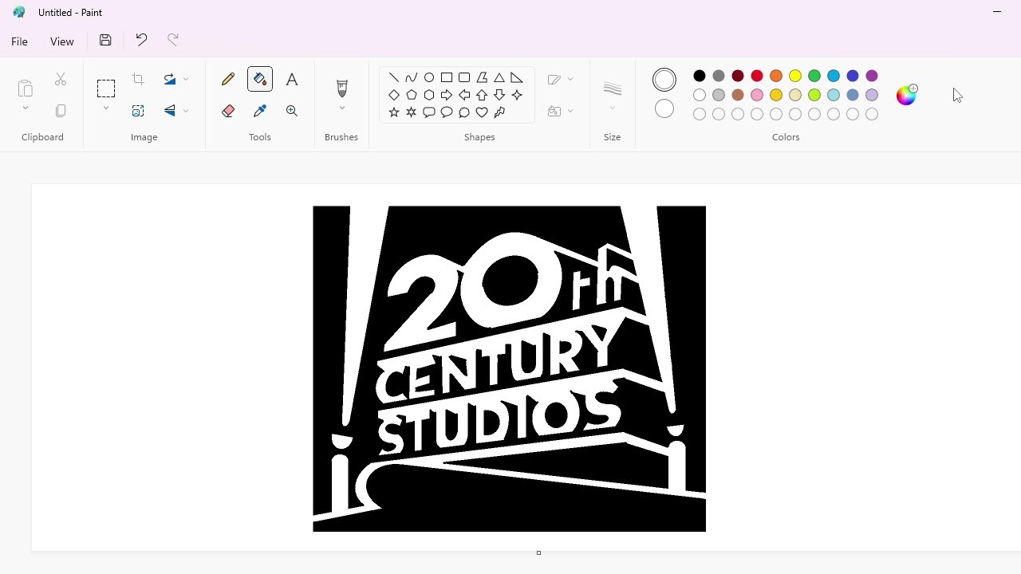This screenshot has width=1021, height=574.
Task: Pick the pink color swatch
Action: pyautogui.click(x=757, y=95)
